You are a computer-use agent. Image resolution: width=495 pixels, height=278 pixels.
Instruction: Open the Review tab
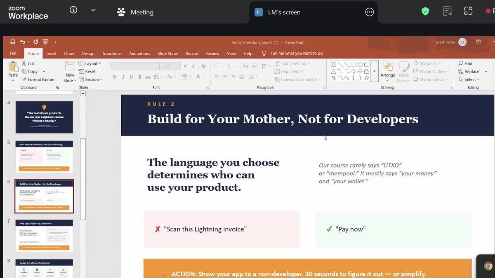point(213,54)
